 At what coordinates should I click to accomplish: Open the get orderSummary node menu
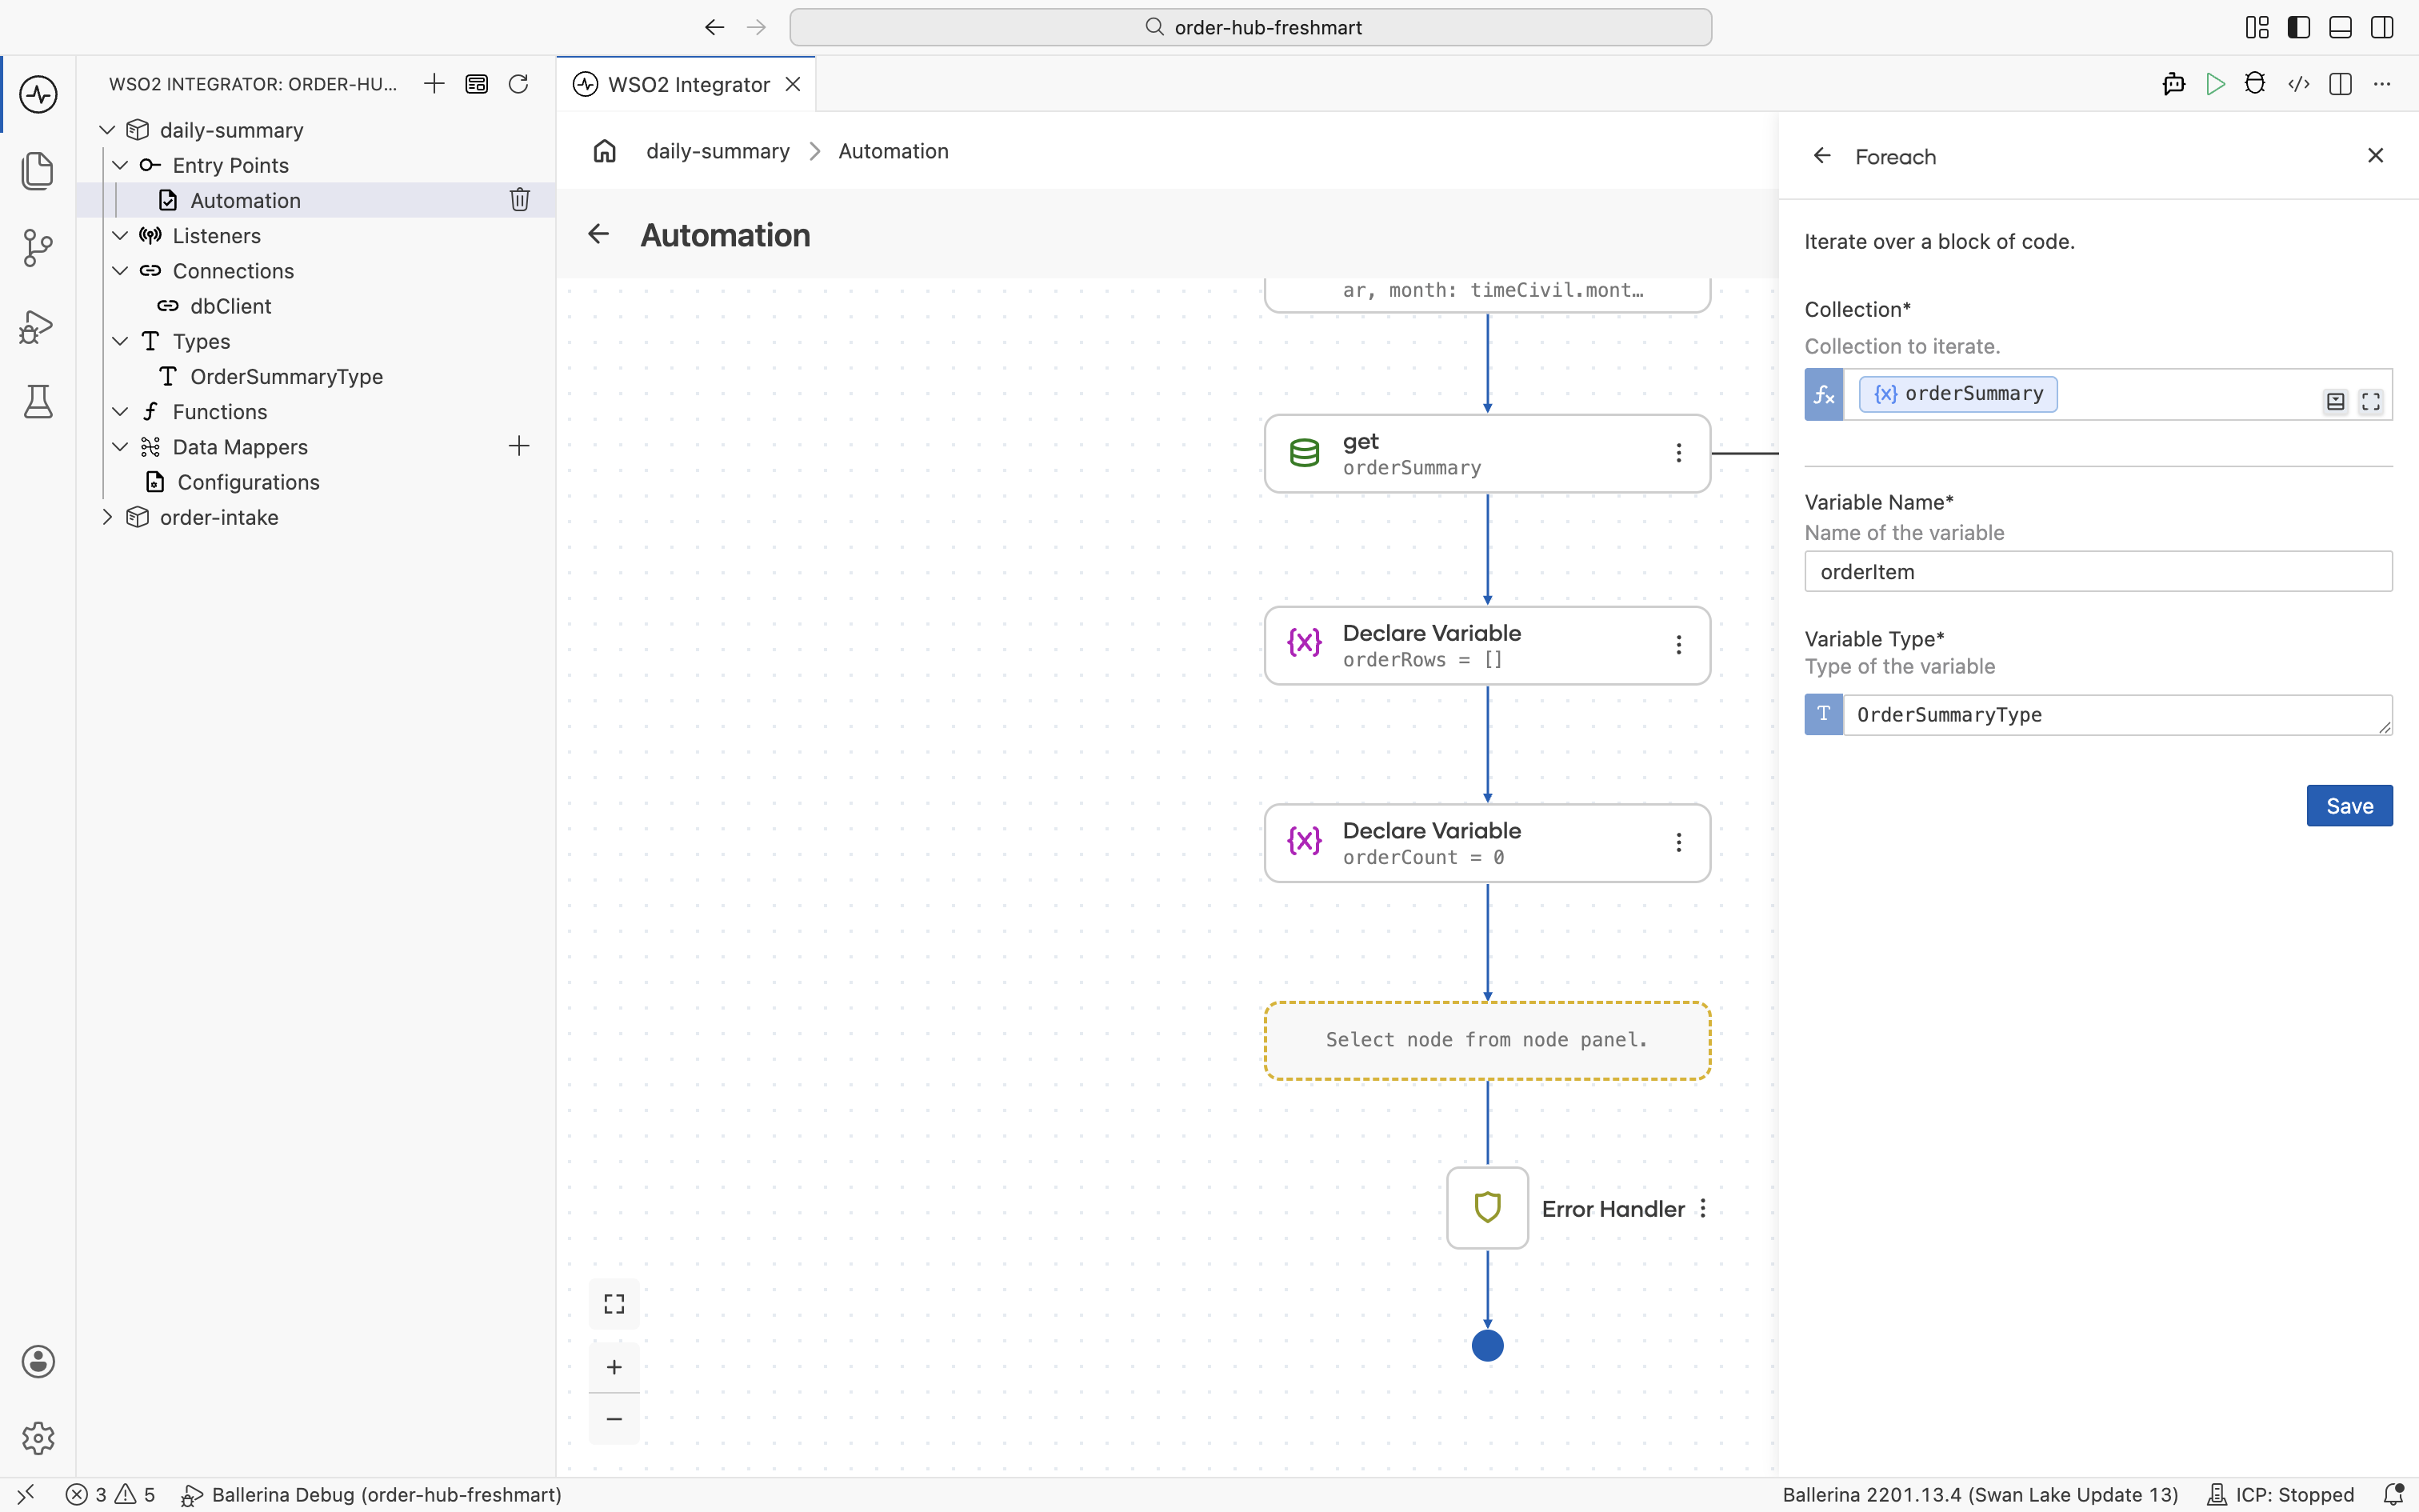1678,453
